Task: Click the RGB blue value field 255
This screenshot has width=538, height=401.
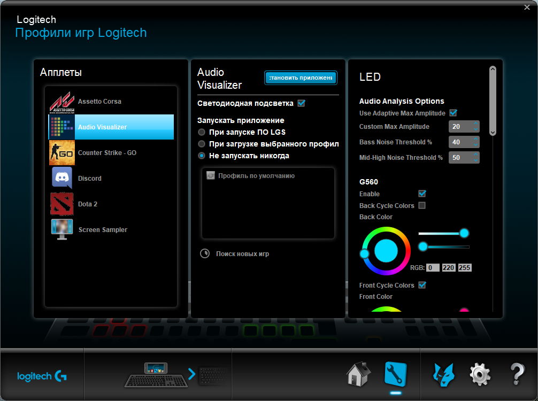Action: click(465, 267)
